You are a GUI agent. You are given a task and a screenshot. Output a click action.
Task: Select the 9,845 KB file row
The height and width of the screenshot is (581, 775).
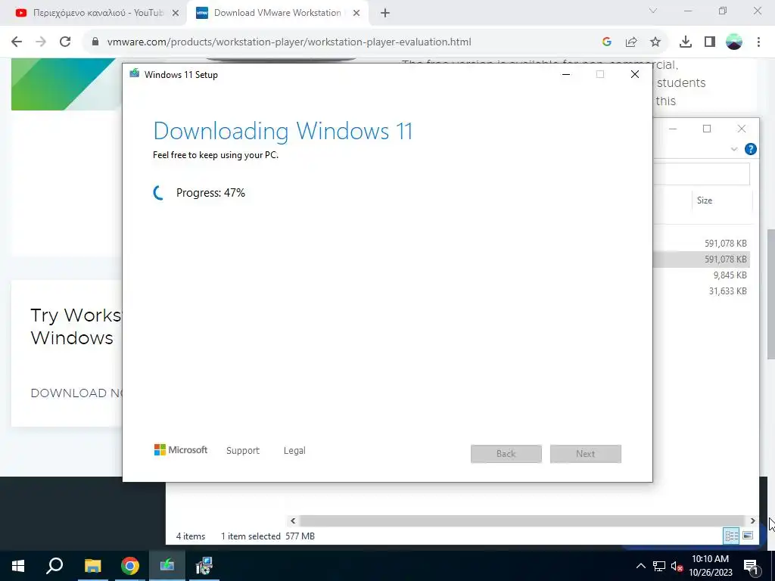702,275
